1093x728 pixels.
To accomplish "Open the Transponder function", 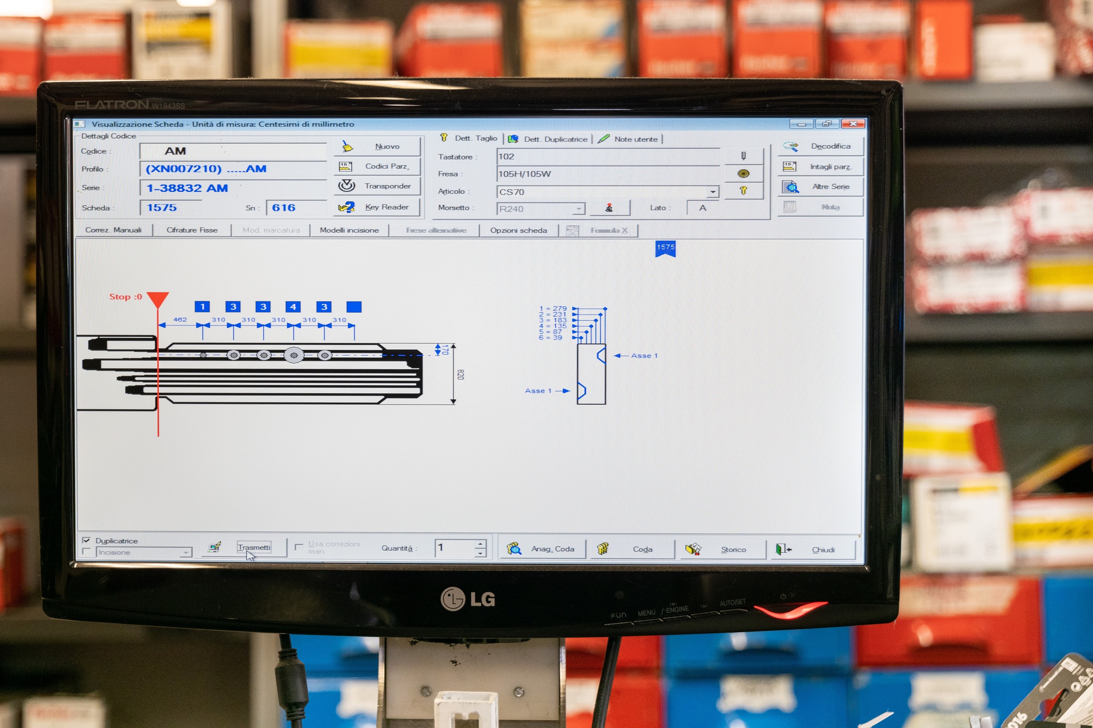I will coord(377,186).
